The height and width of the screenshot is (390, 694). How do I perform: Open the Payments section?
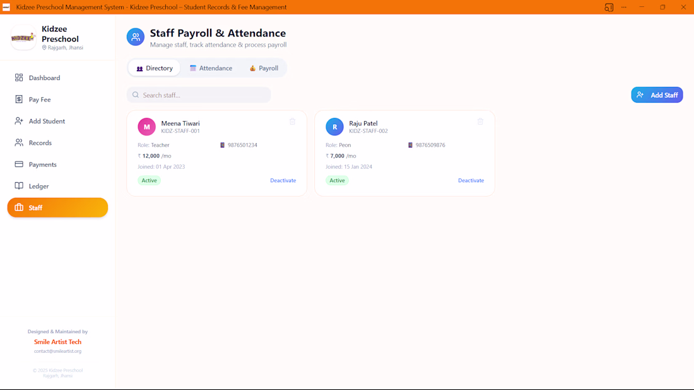coord(57,164)
